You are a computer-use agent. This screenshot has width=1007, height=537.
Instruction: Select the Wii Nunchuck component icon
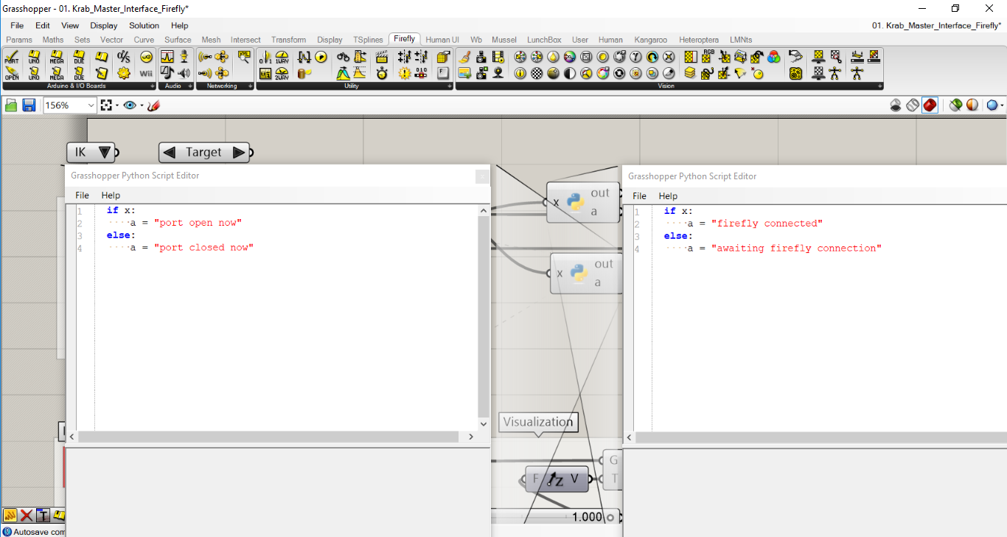(146, 72)
